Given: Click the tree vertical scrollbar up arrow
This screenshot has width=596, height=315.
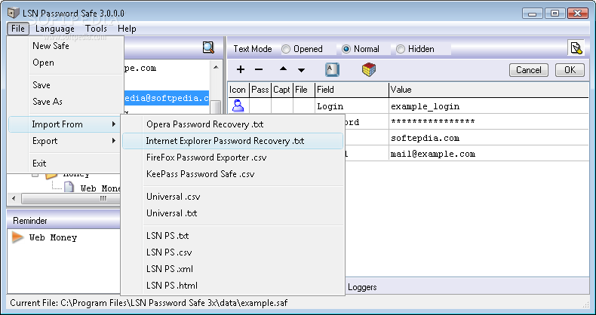Looking at the screenshot, I should pos(216,67).
